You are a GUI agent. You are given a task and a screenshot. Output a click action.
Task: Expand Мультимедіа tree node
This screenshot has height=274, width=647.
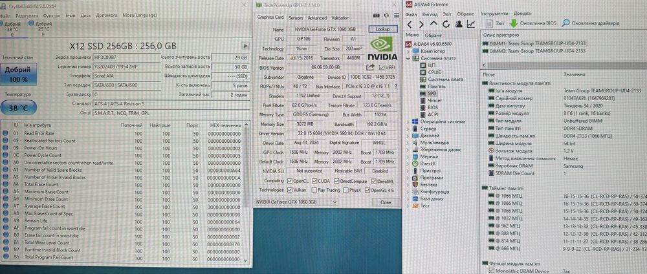point(408,143)
